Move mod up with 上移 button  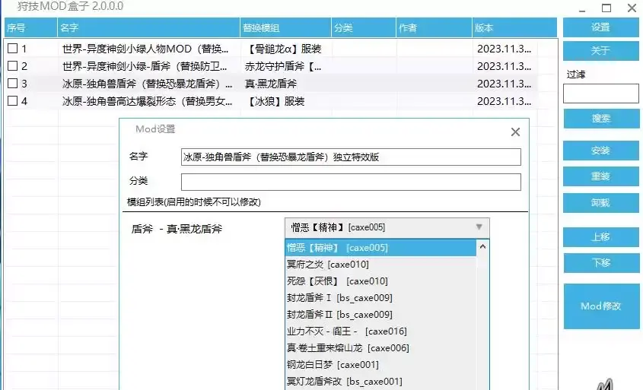tap(600, 237)
